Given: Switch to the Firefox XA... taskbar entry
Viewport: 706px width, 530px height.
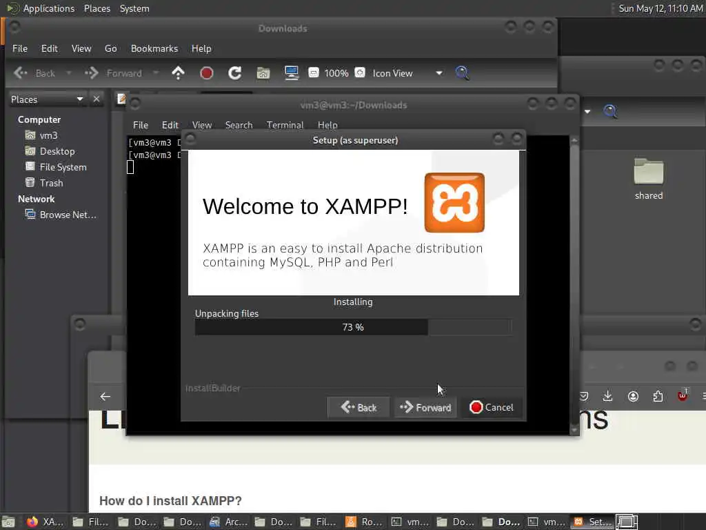Looking at the screenshot, I should coord(45,522).
